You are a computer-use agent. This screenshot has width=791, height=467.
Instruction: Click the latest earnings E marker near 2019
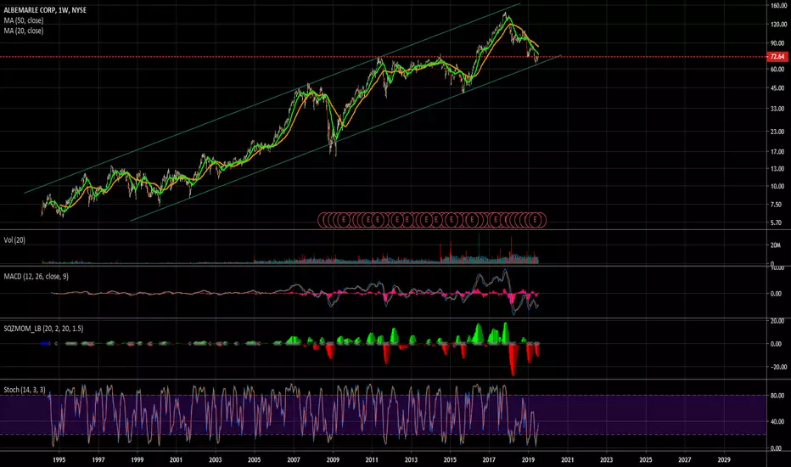(x=536, y=220)
